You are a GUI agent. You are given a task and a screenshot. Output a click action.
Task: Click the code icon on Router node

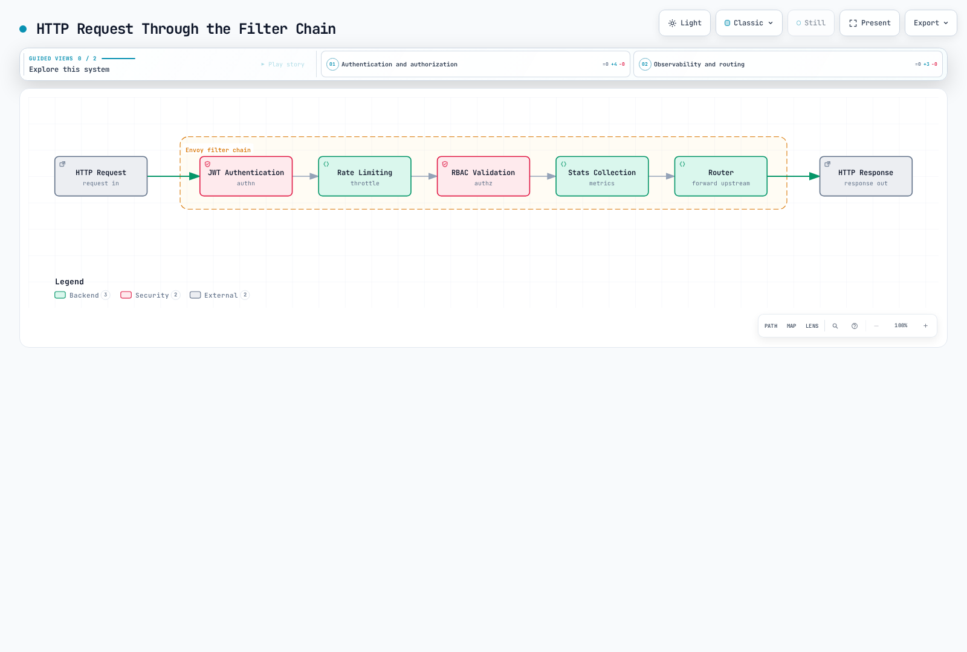click(682, 164)
